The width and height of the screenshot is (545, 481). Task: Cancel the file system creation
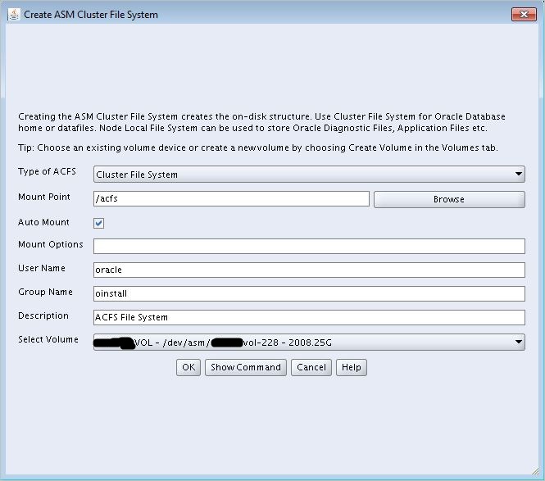(x=311, y=367)
